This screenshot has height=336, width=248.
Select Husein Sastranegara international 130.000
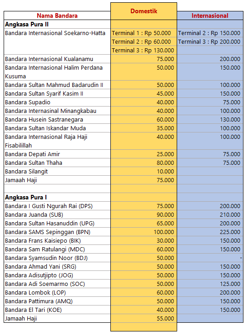click(x=230, y=120)
